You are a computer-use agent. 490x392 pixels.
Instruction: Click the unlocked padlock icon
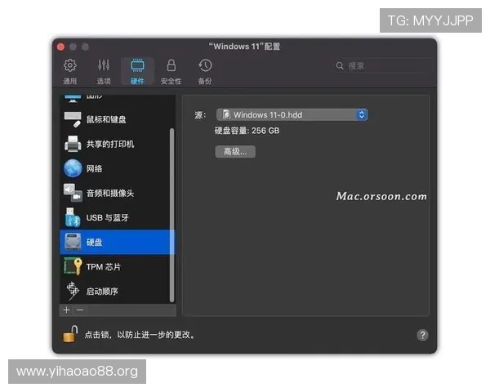tap(70, 334)
